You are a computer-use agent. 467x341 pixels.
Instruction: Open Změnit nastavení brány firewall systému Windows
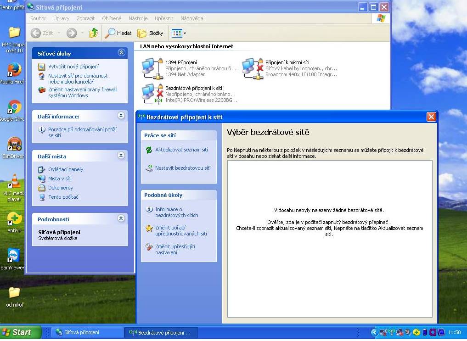pyautogui.click(x=83, y=92)
